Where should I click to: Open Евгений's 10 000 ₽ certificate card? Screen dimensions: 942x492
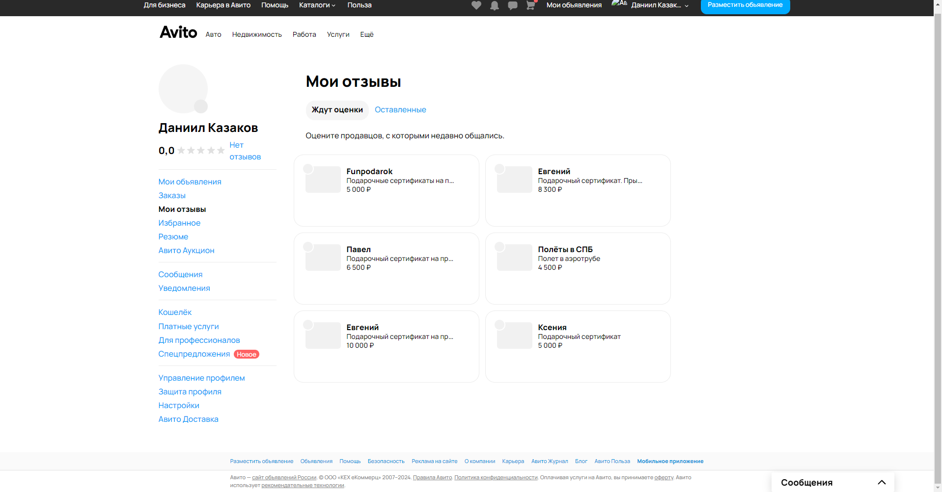(387, 346)
